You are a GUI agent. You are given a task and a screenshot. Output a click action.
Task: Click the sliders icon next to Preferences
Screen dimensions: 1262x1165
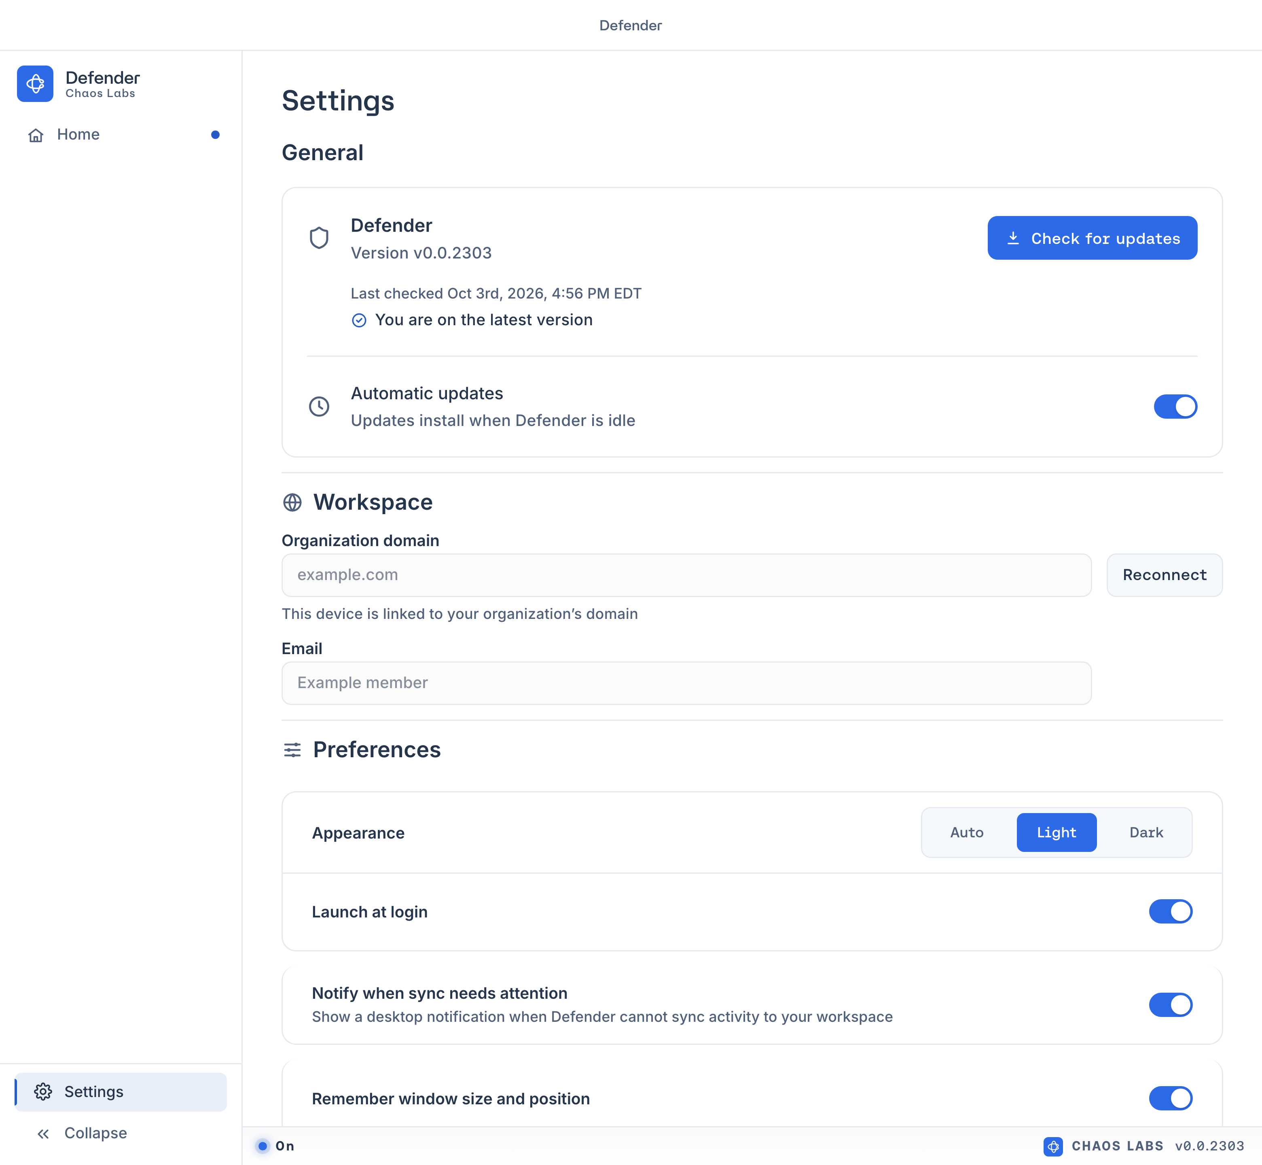[x=292, y=750]
